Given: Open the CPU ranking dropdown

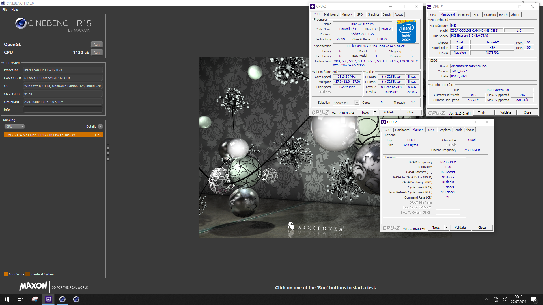Looking at the screenshot, I should pyautogui.click(x=15, y=127).
